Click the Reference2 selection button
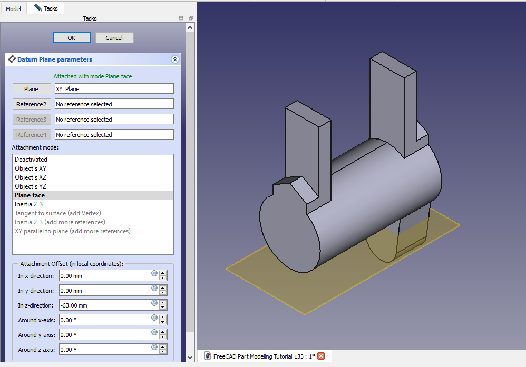The height and width of the screenshot is (367, 526). (32, 104)
